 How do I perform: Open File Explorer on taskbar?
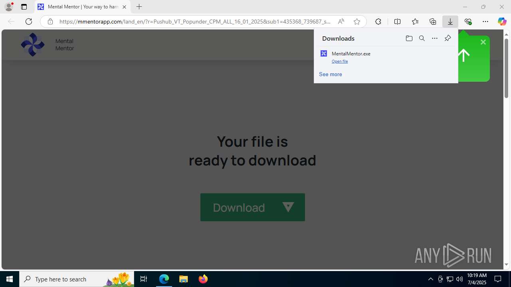pyautogui.click(x=184, y=279)
